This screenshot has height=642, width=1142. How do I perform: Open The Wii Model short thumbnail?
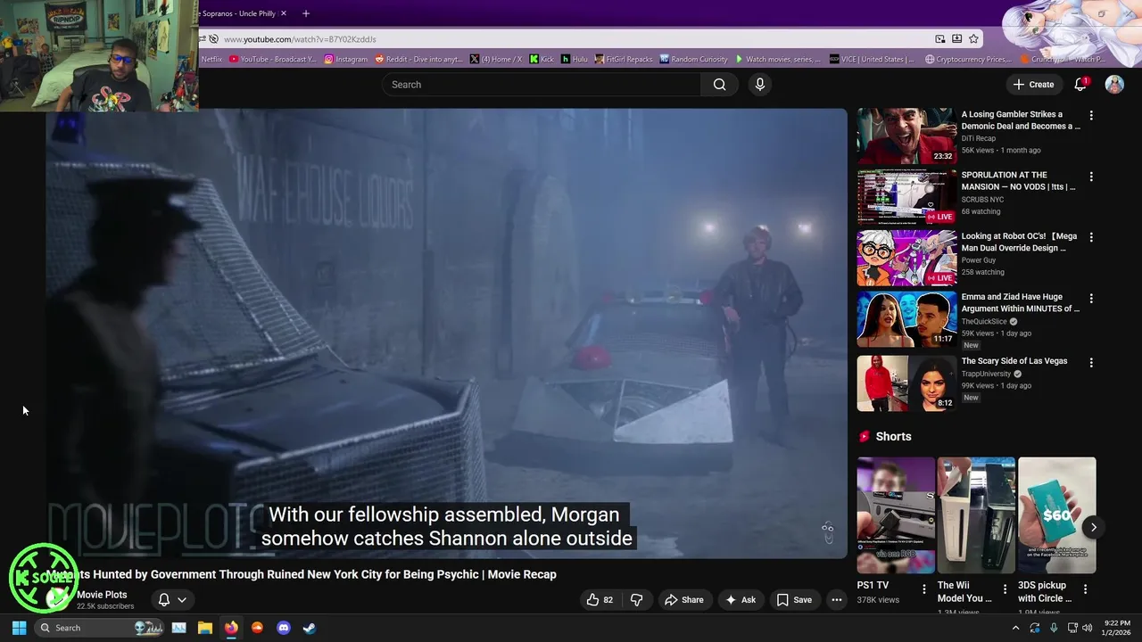click(976, 515)
